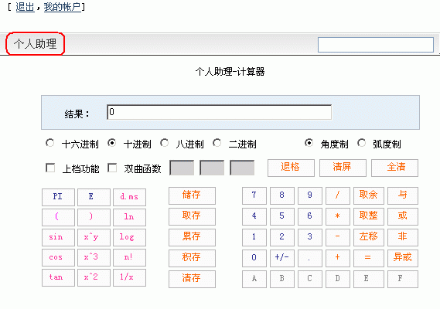Enable the 双曲函数 checkbox

pyautogui.click(x=112, y=168)
